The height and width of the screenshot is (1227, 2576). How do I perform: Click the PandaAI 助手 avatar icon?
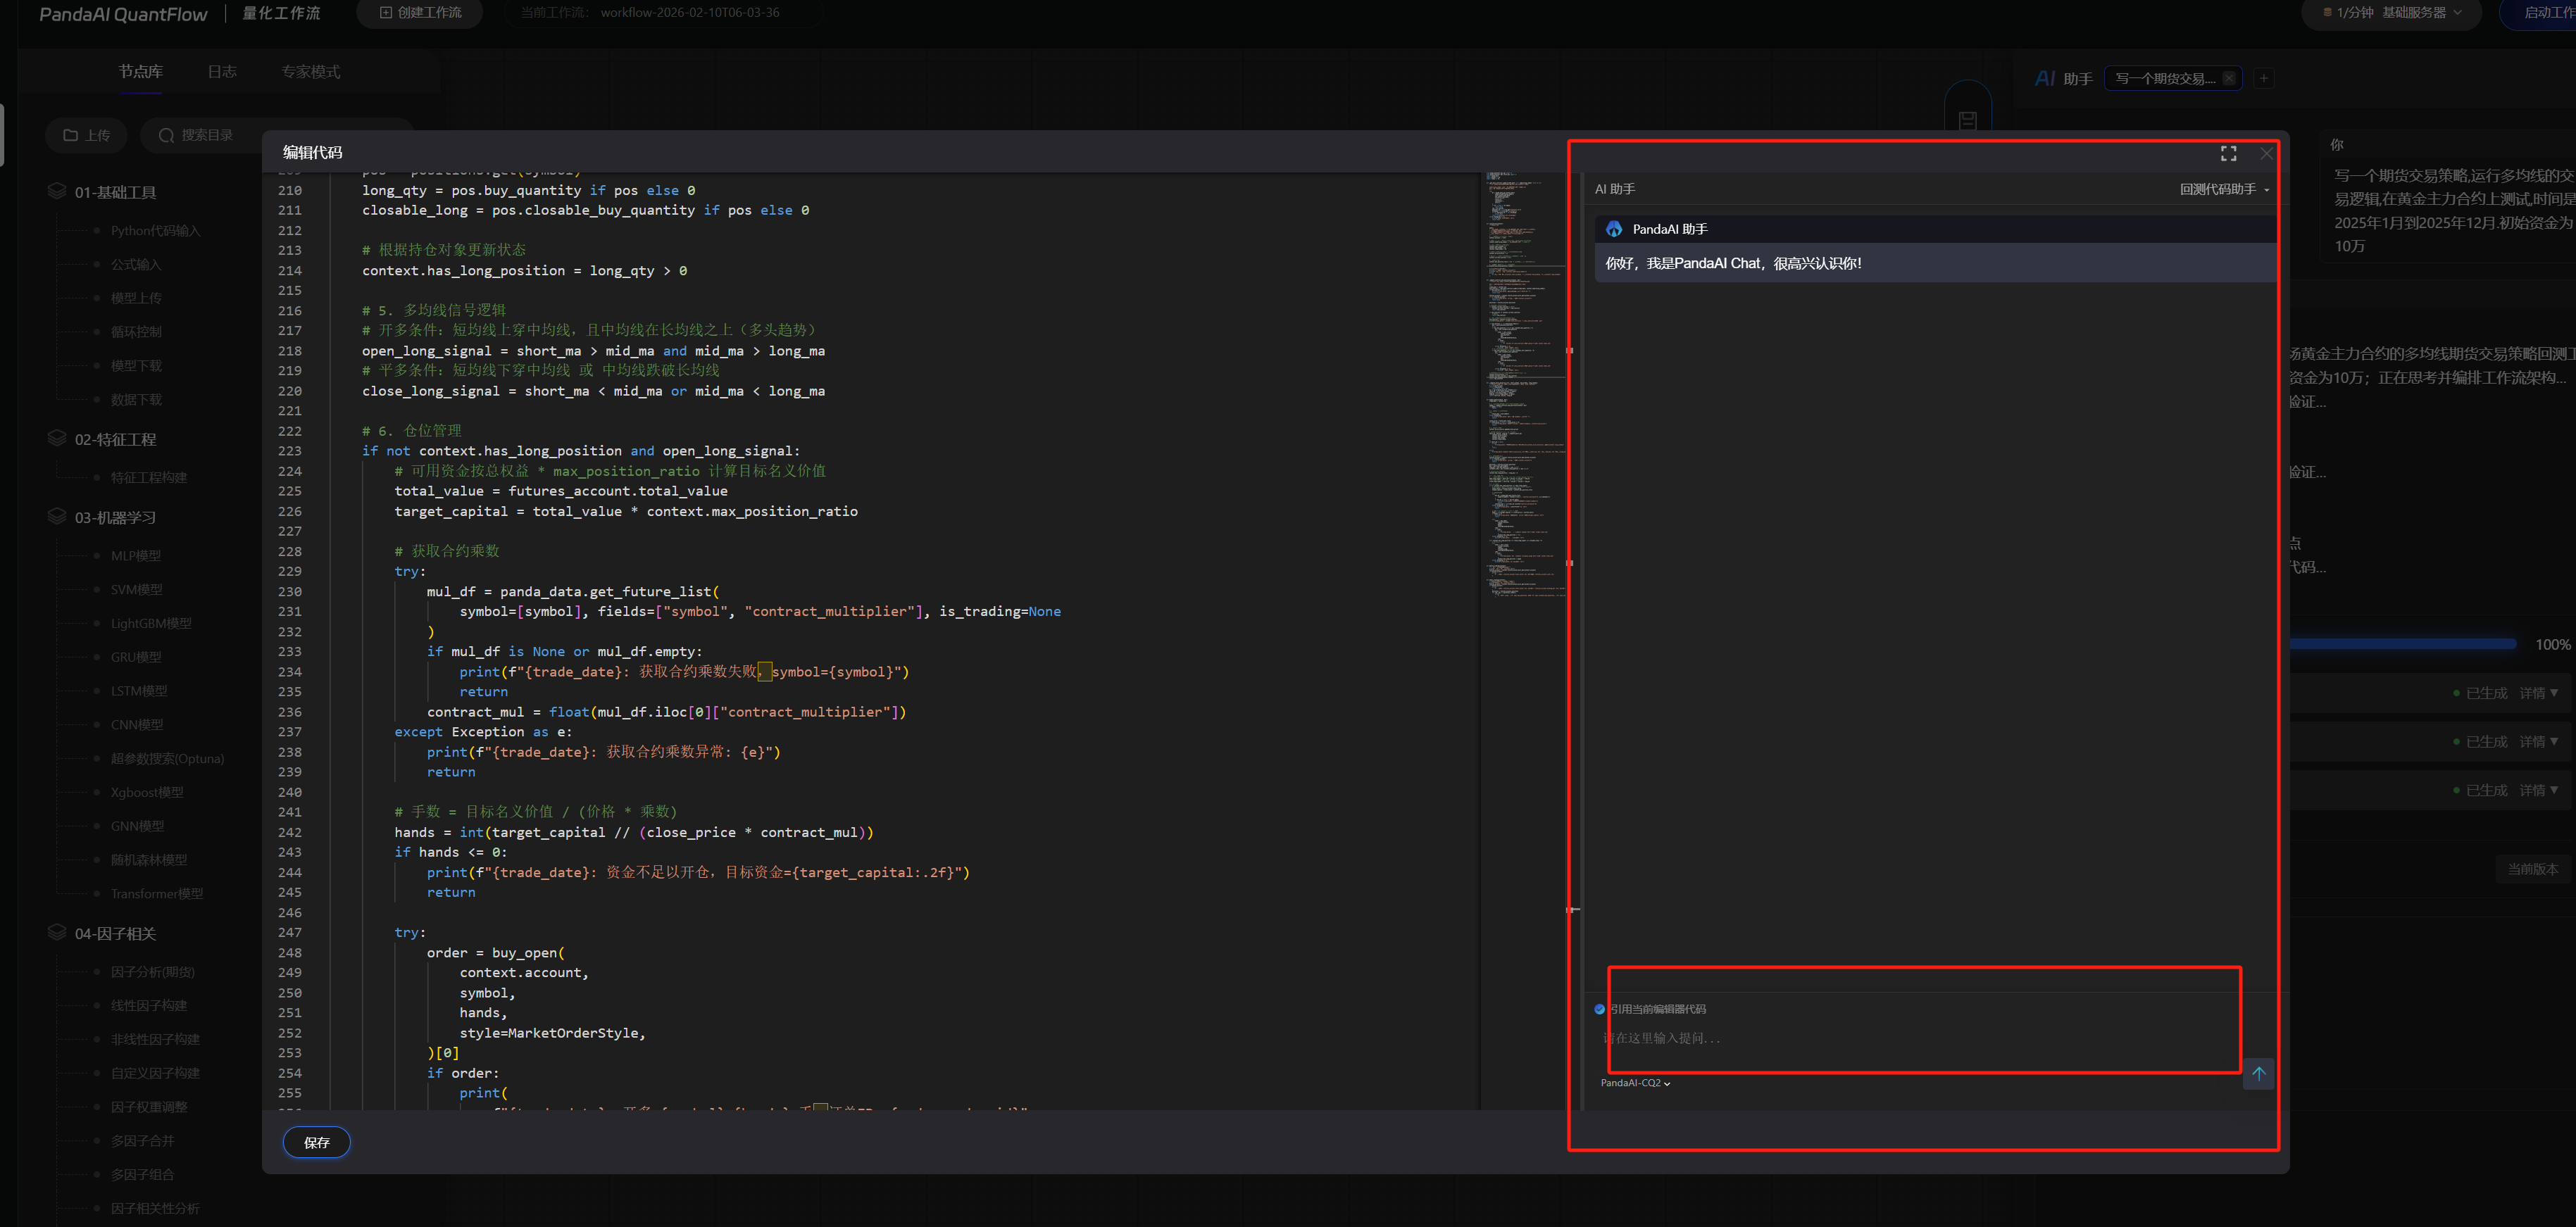click(1614, 229)
